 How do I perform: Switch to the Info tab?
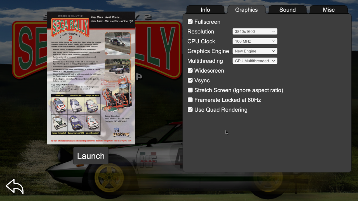205,9
